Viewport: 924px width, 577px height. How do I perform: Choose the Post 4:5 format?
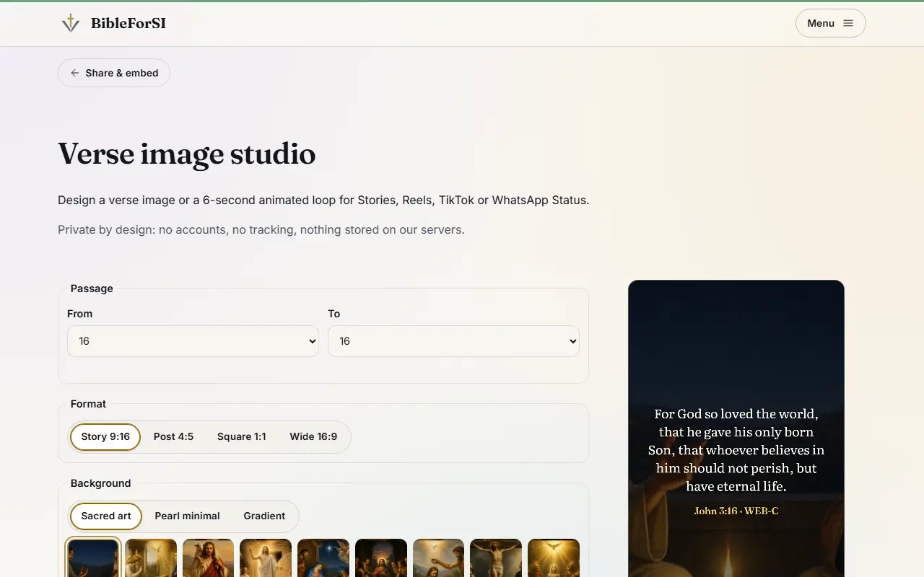click(173, 437)
